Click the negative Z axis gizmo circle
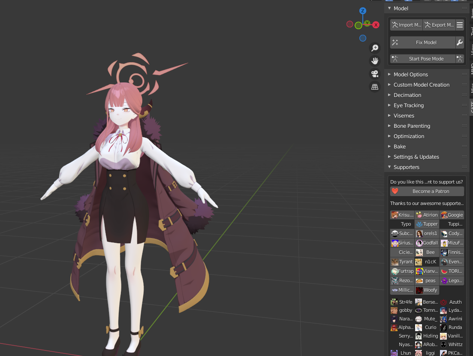Viewport: 473px width, 356px height. click(363, 38)
